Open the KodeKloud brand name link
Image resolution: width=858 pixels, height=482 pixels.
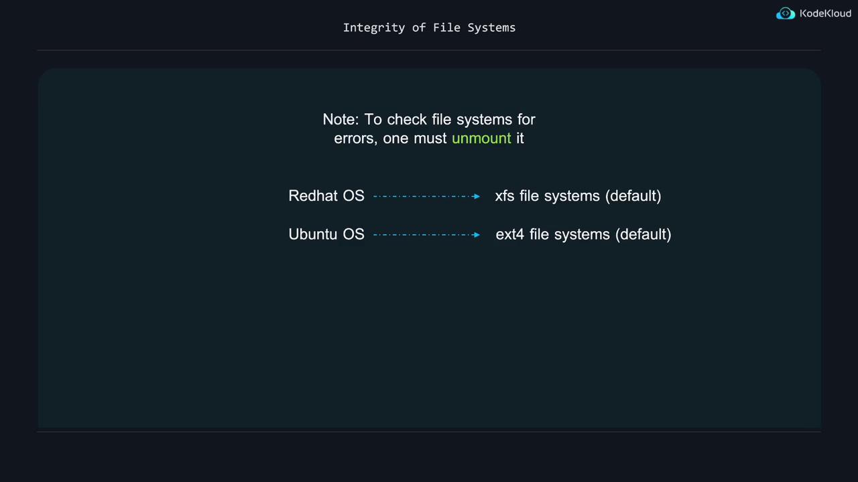coord(825,14)
